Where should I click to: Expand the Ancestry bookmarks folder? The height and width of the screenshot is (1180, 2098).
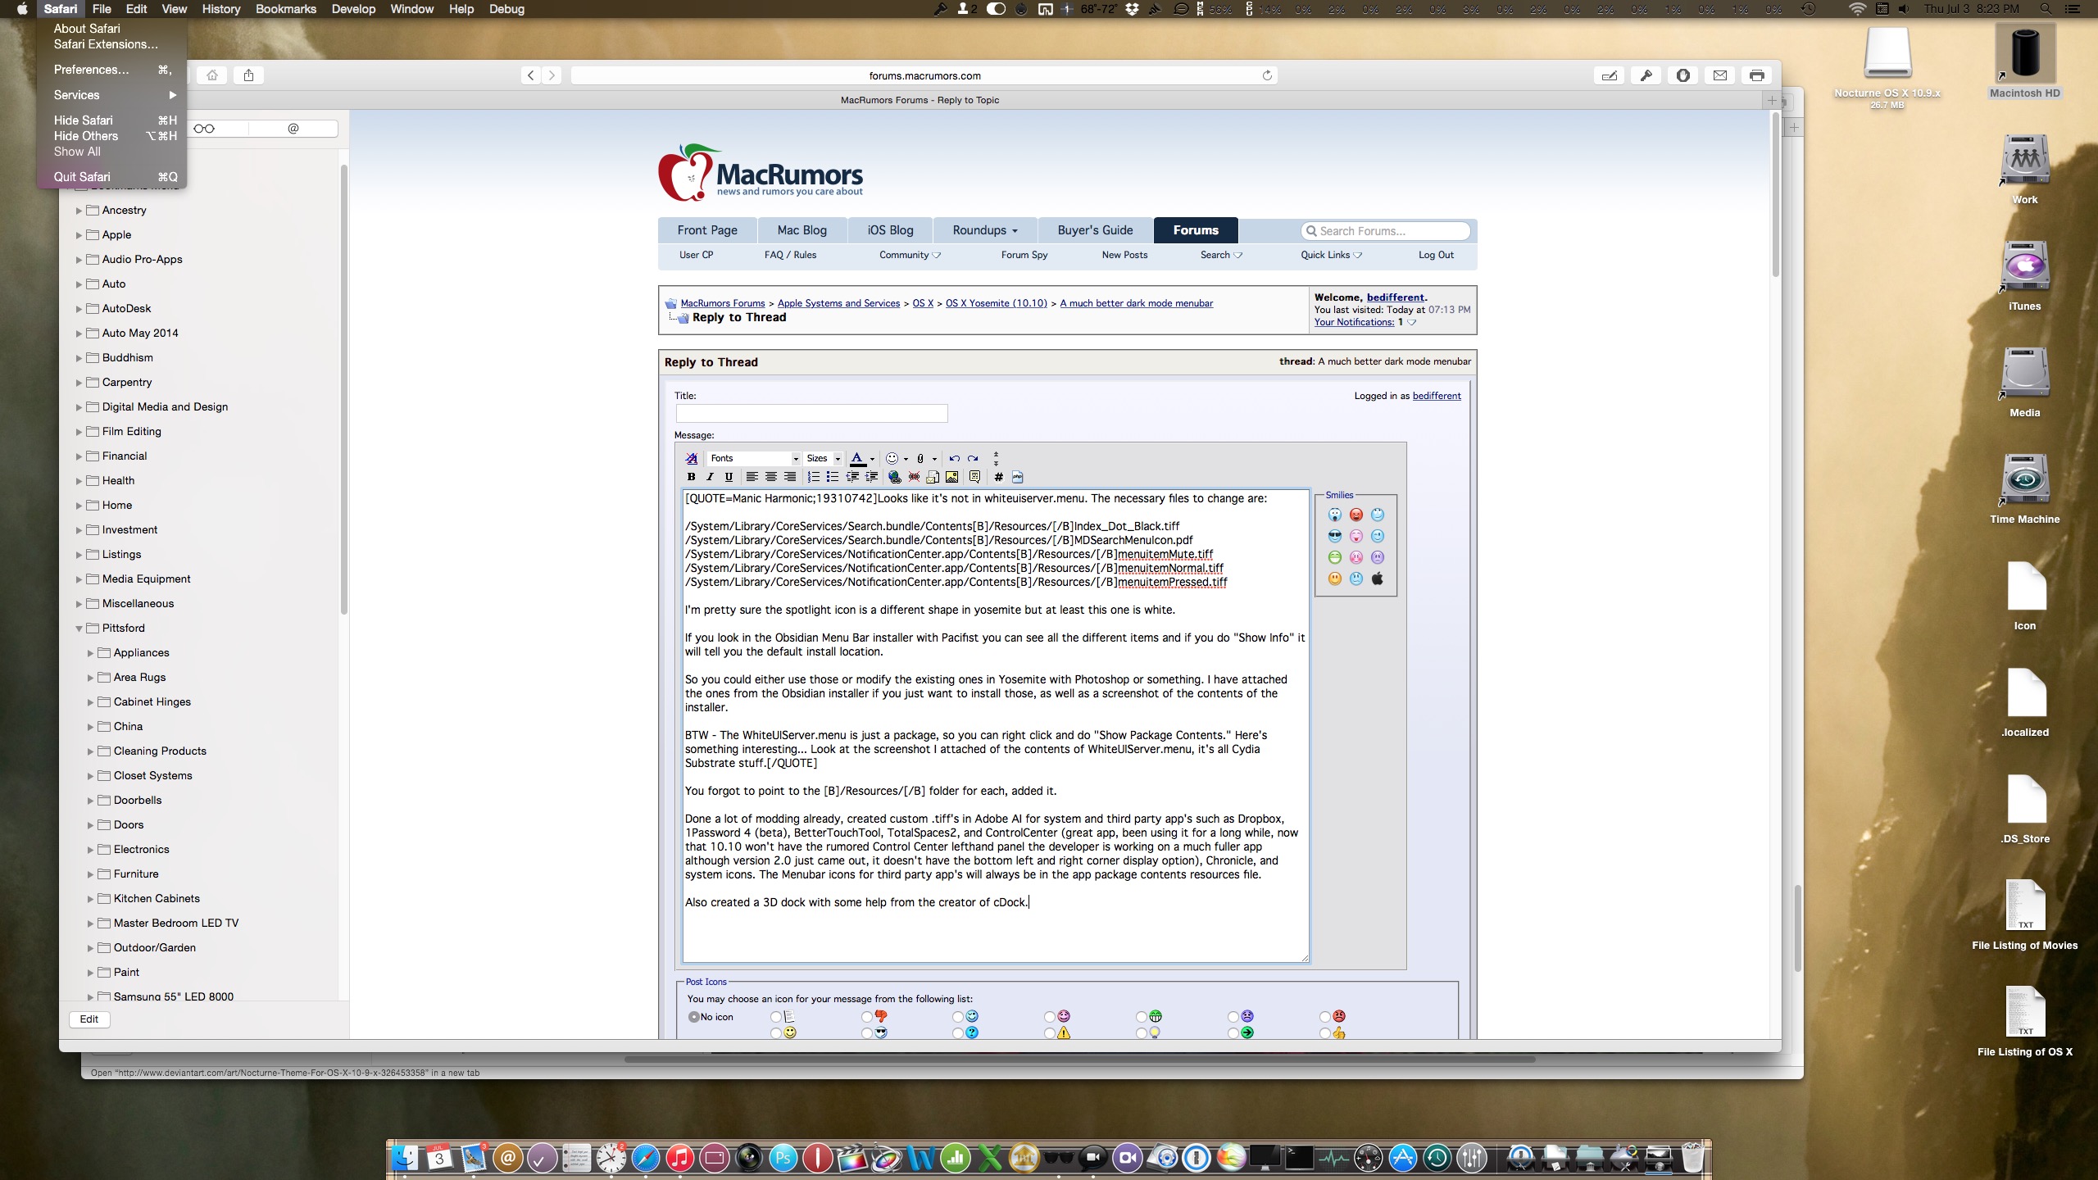point(79,211)
